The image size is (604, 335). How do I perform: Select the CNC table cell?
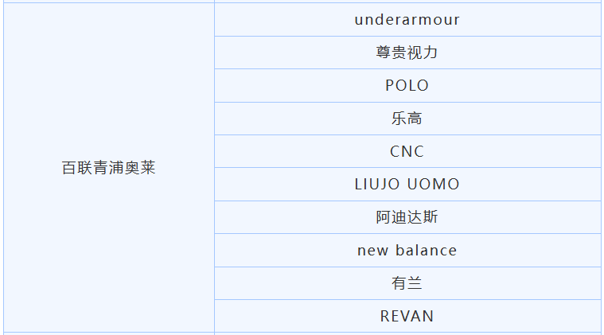click(407, 151)
